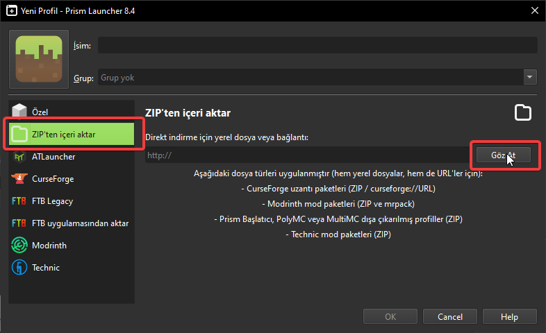Click the http:// URL input field
The height and width of the screenshot is (333, 546).
[x=308, y=155]
